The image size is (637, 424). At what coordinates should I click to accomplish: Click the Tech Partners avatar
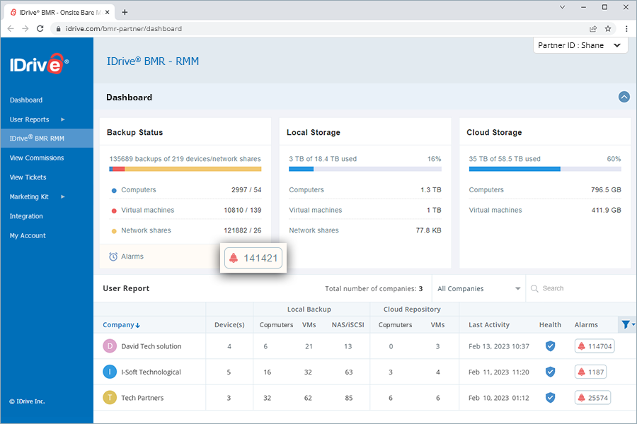click(x=110, y=398)
